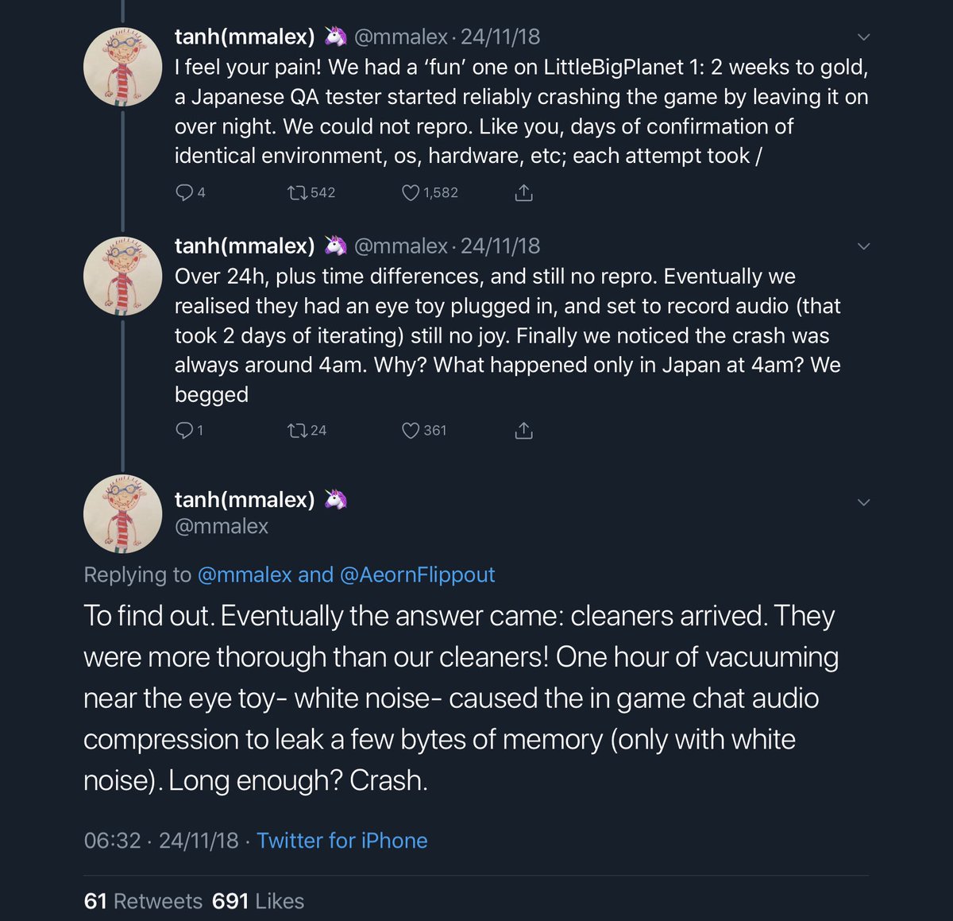The height and width of the screenshot is (921, 953).
Task: Reply to the 'Over 24h' tweet
Action: (x=189, y=430)
